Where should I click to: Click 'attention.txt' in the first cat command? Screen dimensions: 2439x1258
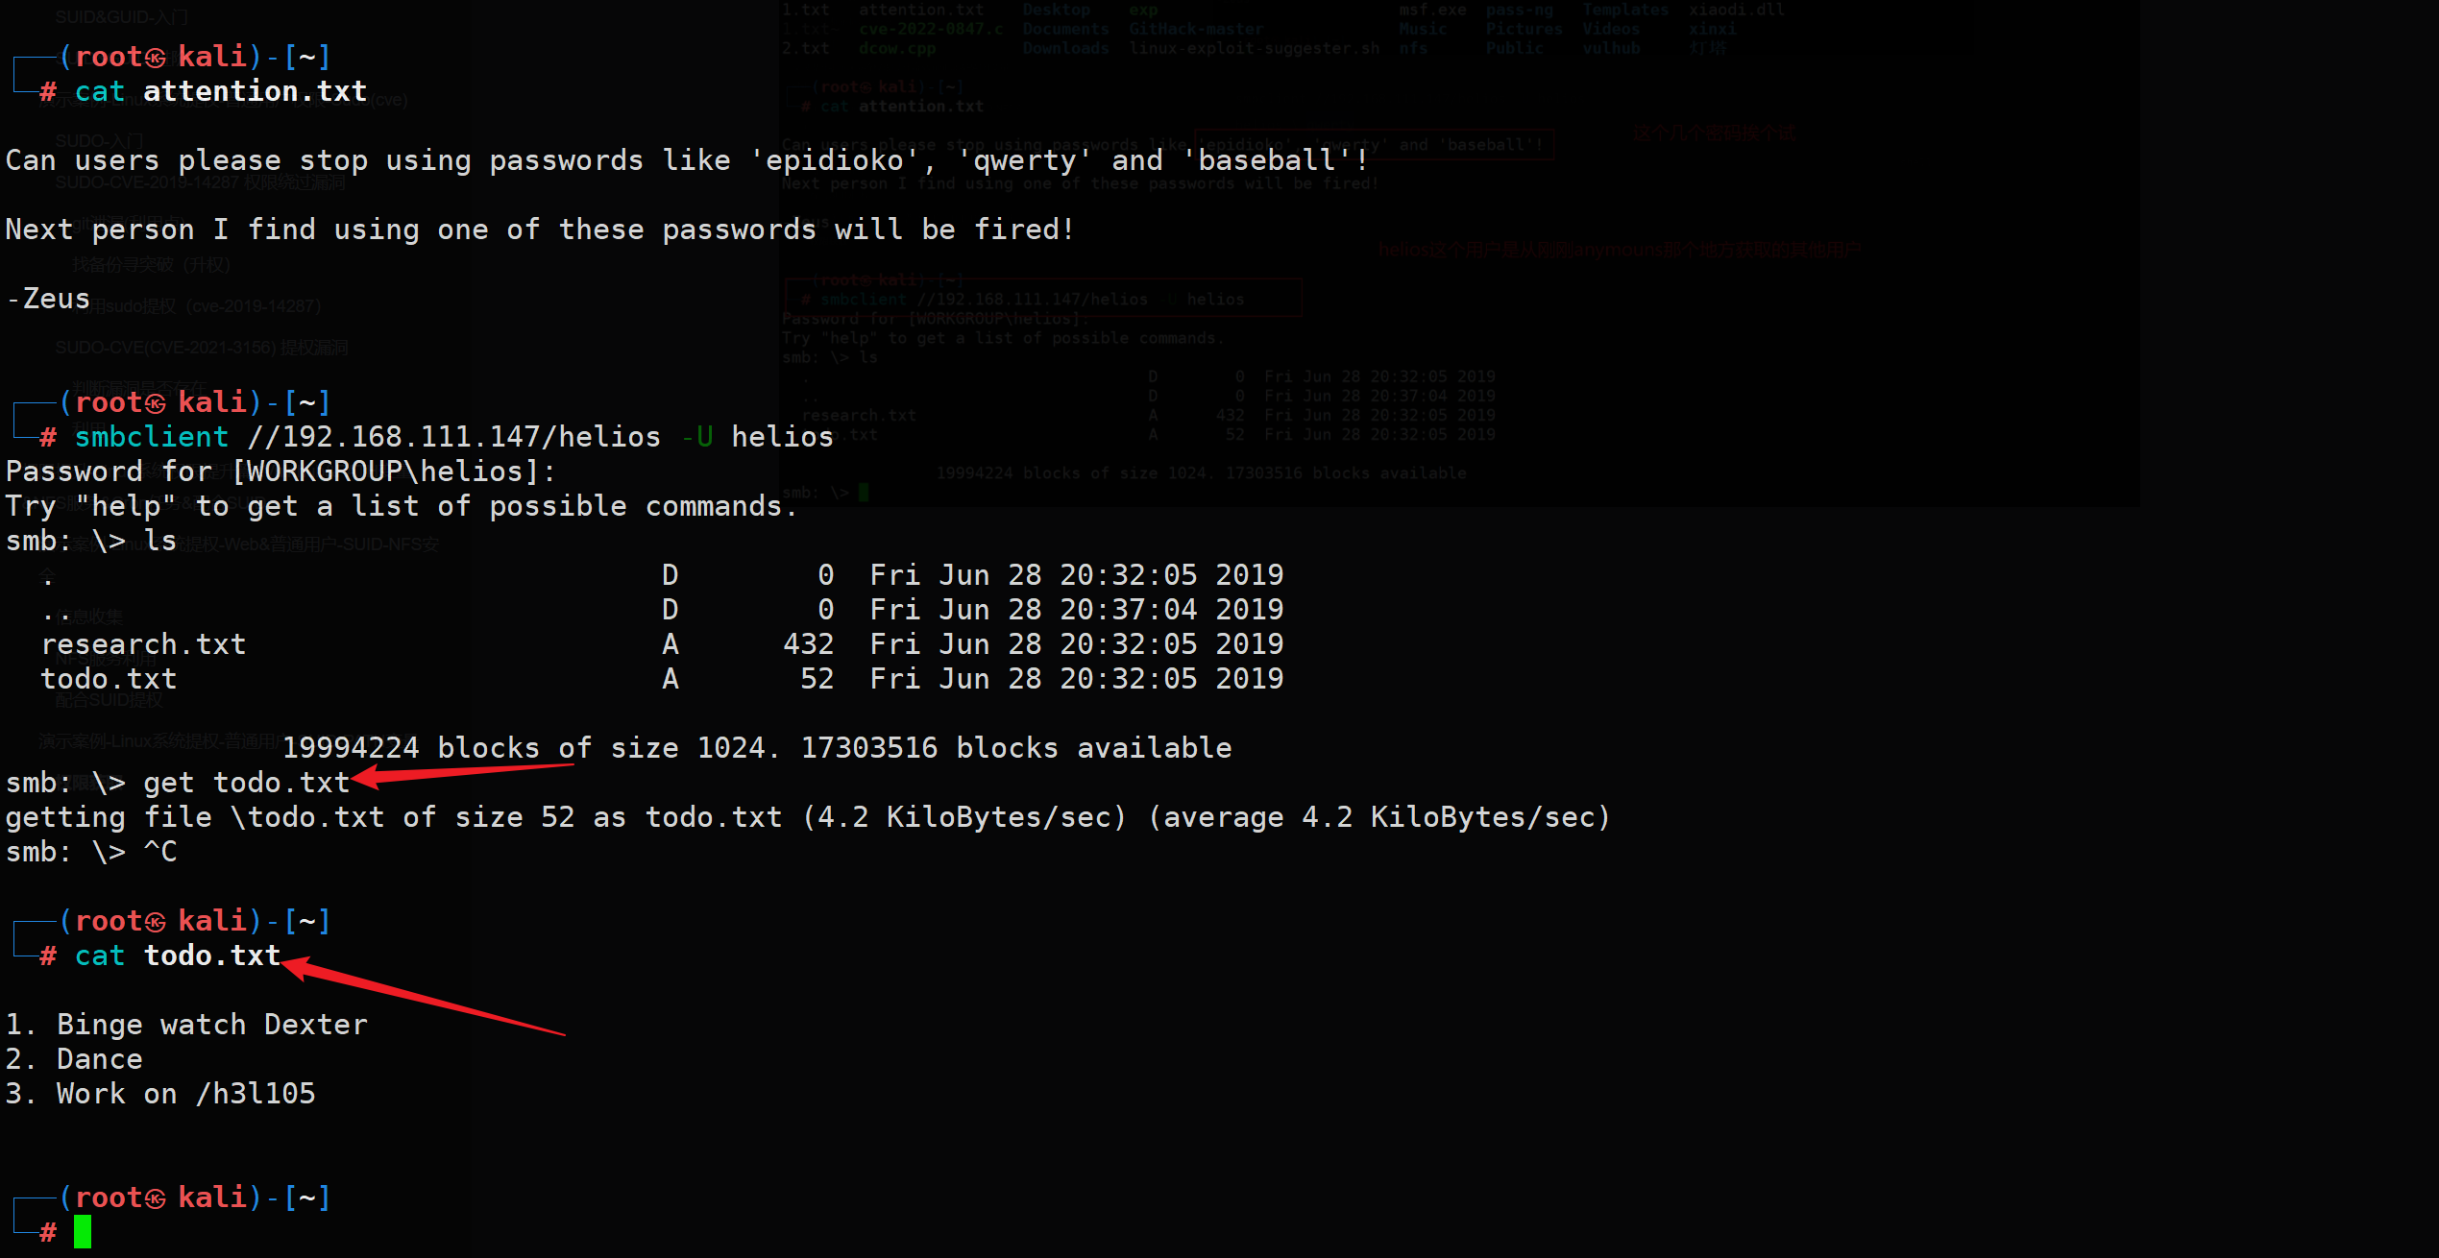coord(255,92)
